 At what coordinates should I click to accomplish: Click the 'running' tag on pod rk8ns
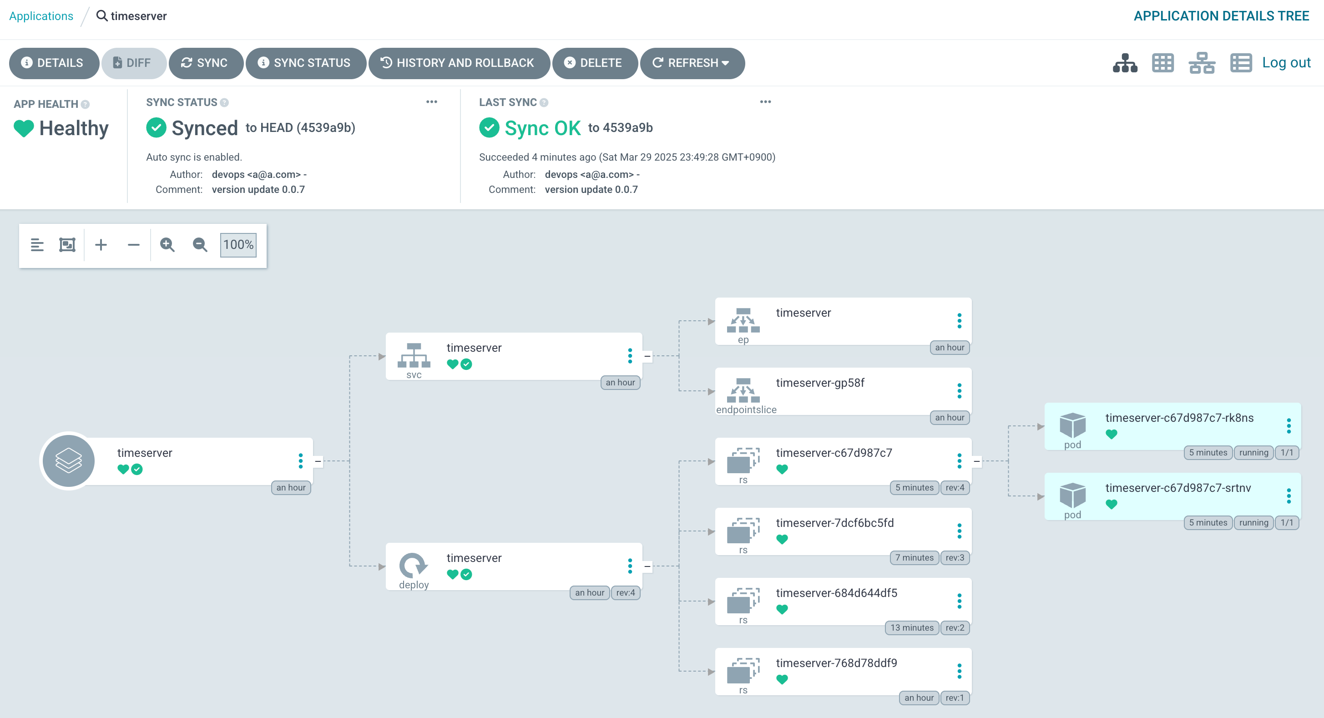[x=1253, y=452]
